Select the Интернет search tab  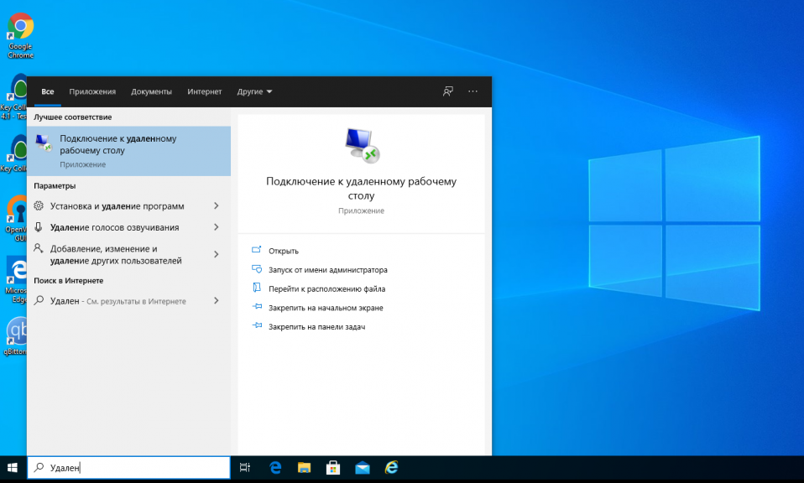pos(205,91)
